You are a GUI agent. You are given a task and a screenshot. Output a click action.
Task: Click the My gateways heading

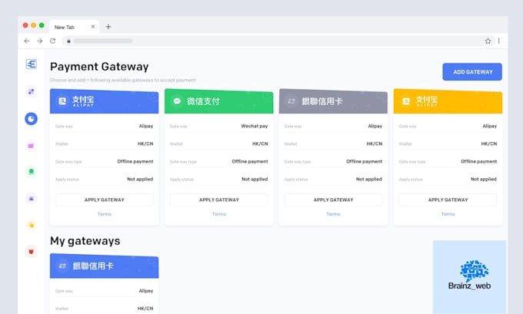click(x=85, y=241)
